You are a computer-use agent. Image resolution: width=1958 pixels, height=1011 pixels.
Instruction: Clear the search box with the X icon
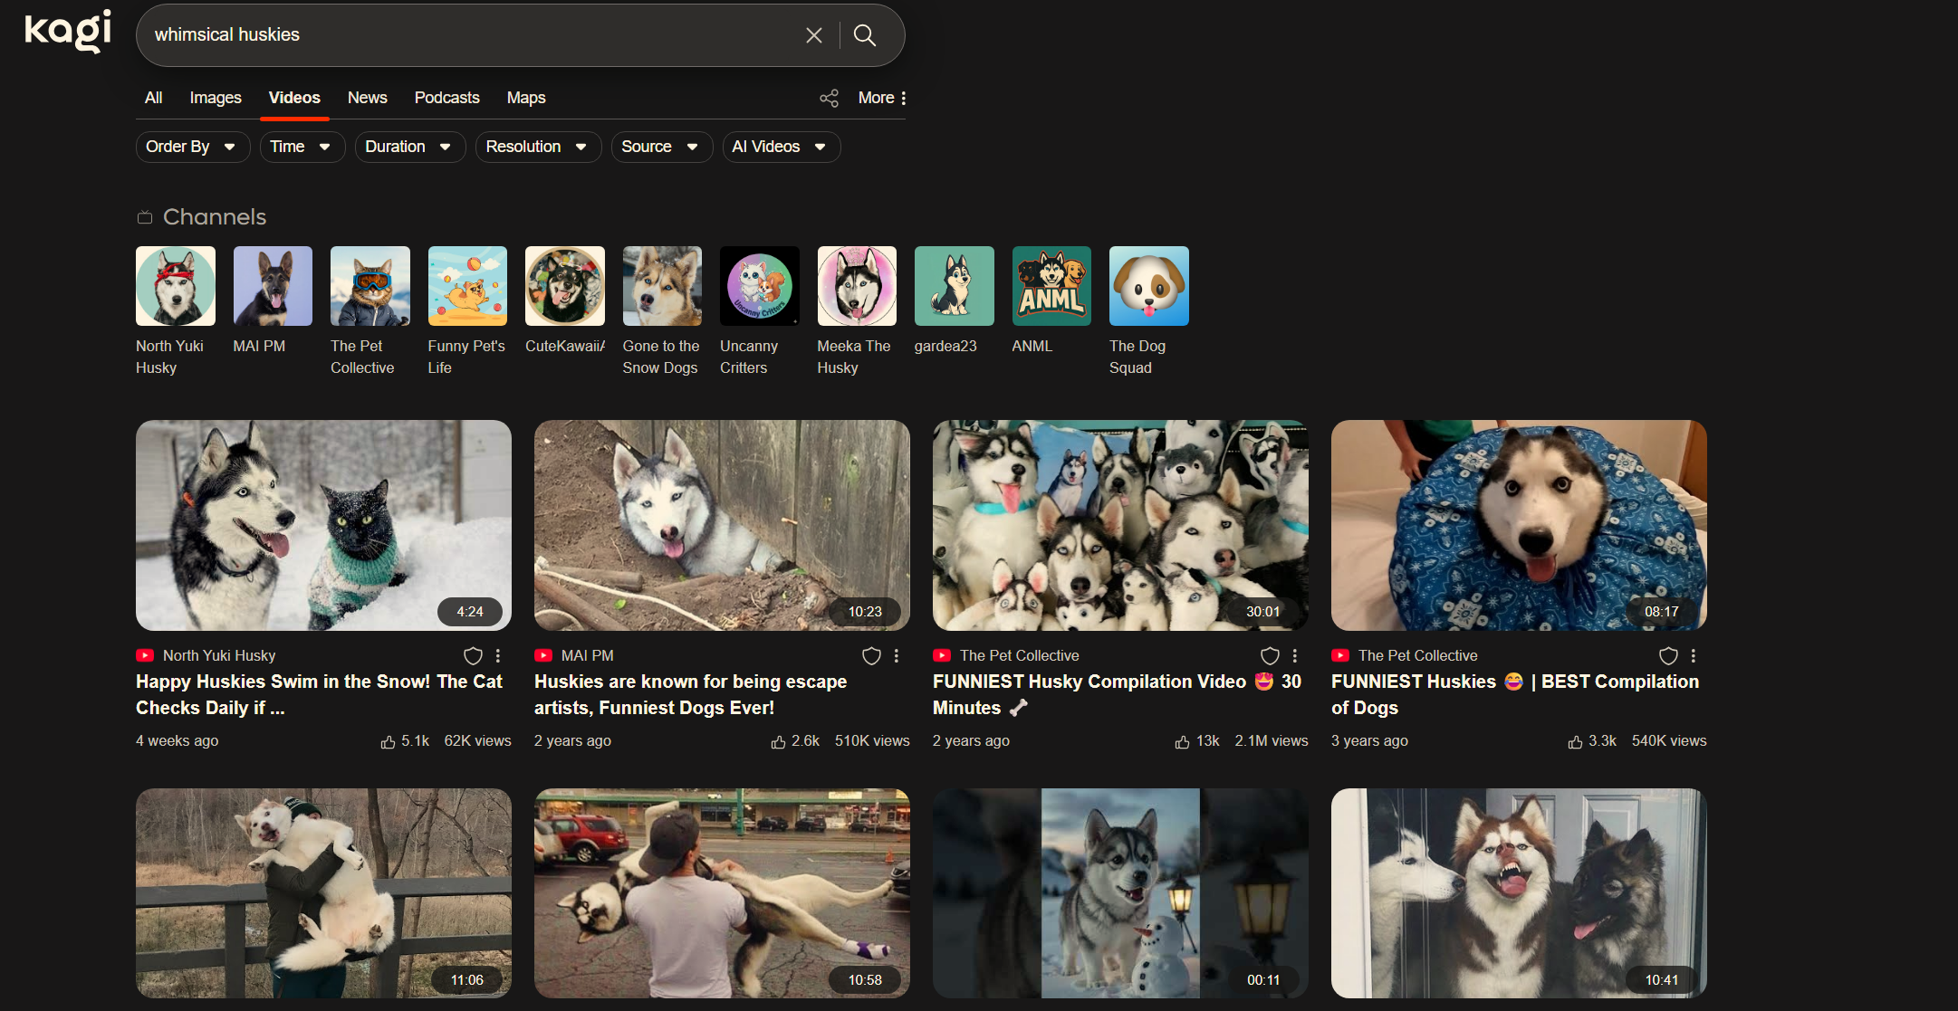[x=813, y=35]
